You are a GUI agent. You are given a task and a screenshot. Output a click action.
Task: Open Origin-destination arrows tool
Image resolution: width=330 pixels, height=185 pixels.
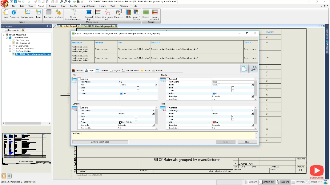74,15
